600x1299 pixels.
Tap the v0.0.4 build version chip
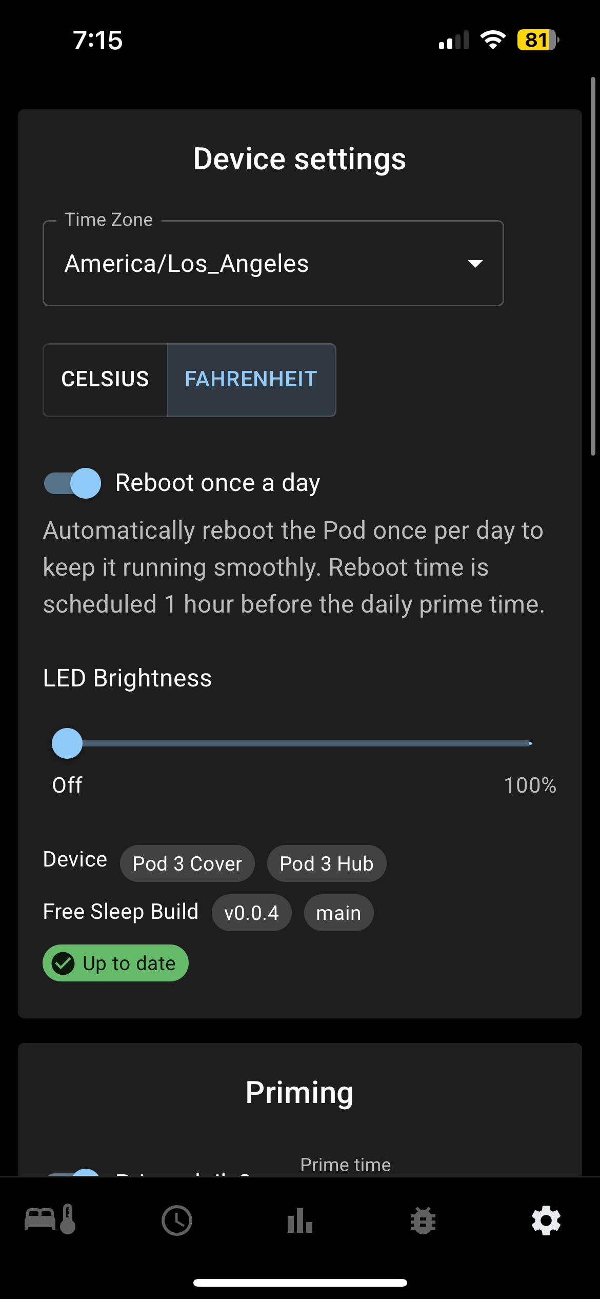pyautogui.click(x=251, y=913)
